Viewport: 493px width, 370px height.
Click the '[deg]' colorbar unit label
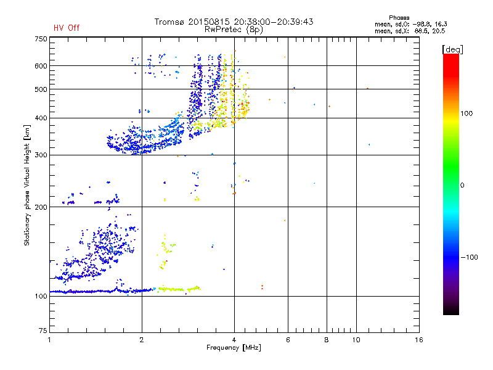(x=452, y=49)
